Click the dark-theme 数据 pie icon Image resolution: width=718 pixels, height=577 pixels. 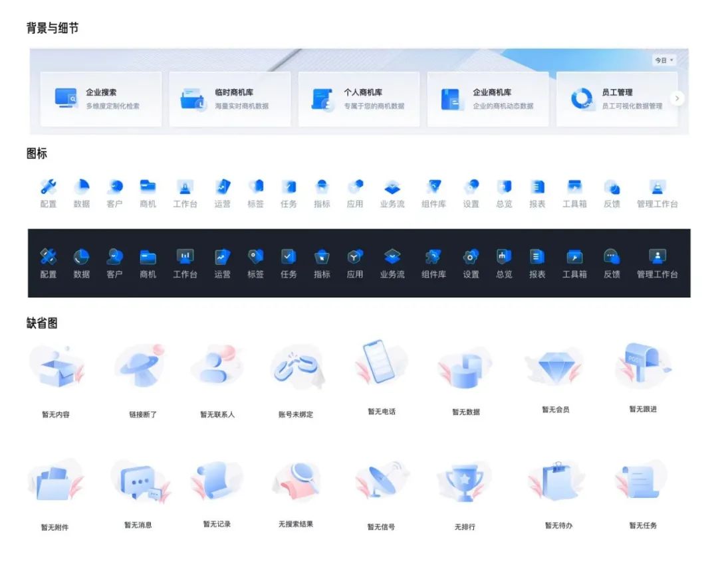(82, 256)
